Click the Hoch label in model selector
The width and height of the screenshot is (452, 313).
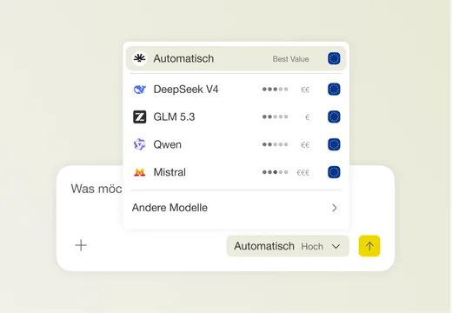(x=312, y=246)
